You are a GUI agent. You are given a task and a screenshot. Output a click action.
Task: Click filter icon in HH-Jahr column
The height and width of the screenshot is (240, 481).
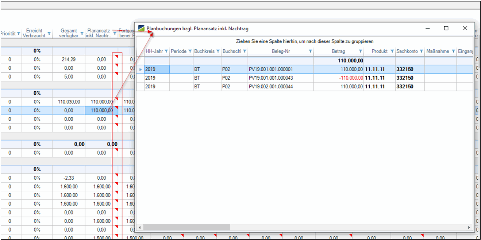click(x=166, y=52)
